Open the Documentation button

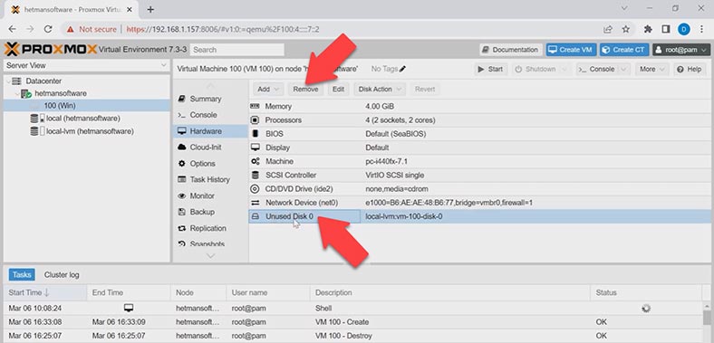click(510, 50)
